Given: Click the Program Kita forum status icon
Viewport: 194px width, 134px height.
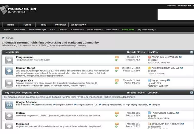Looking at the screenshot, I should (9, 83).
